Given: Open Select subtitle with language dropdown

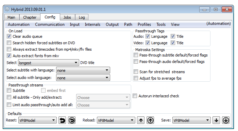Looking at the screenshot, I should click(83, 70).
